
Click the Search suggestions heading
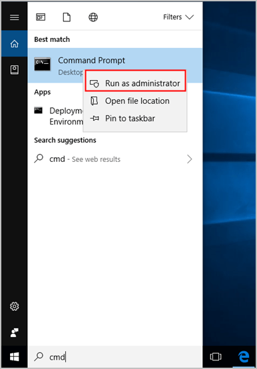coord(65,141)
